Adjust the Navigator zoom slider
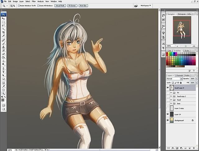 pos(185,46)
